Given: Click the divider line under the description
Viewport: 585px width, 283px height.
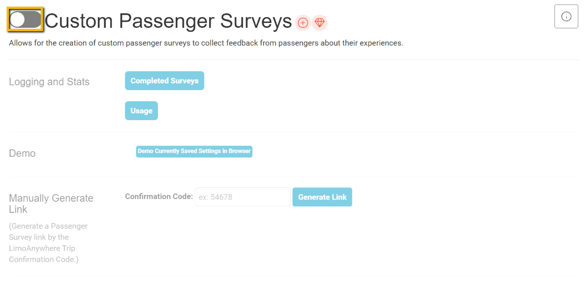Looking at the screenshot, I should click(294, 59).
